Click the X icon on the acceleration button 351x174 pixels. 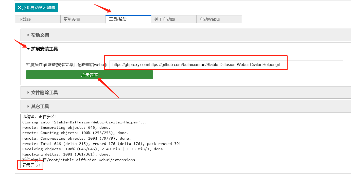tap(19, 8)
